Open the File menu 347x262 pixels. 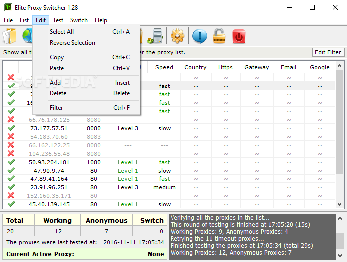(8, 20)
